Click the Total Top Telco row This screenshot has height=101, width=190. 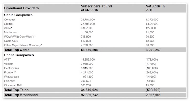pos(95,90)
